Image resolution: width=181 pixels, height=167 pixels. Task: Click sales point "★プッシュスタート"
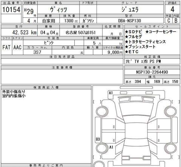tap(140, 47)
